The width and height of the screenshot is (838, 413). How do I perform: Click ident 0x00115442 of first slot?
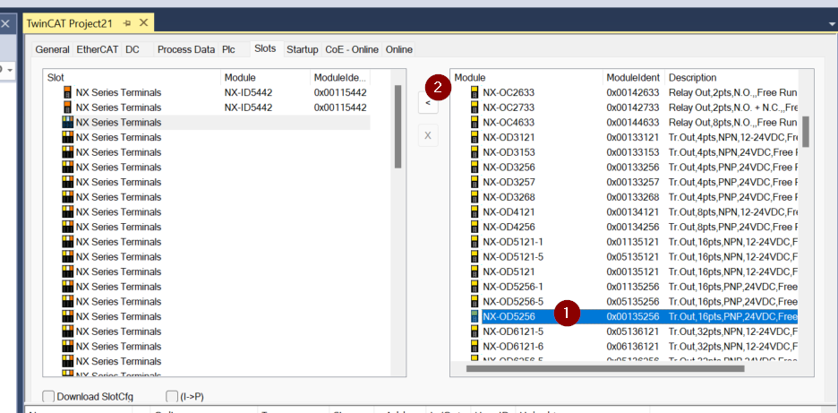(x=340, y=92)
